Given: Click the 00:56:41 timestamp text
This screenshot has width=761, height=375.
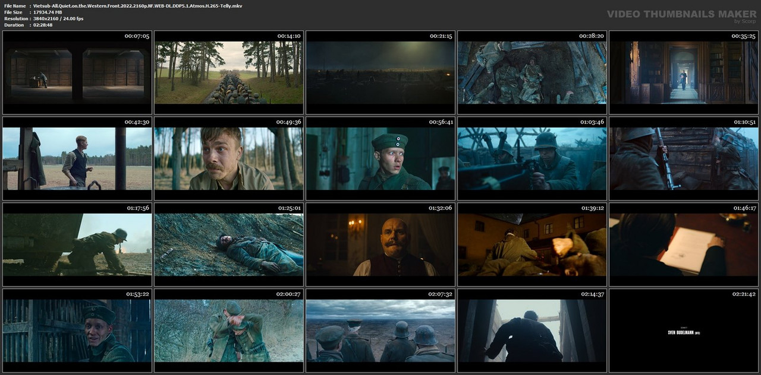Looking at the screenshot, I should (441, 122).
